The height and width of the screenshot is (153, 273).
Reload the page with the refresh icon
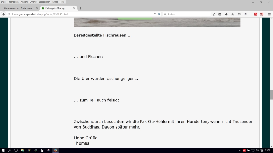pos(154,14)
